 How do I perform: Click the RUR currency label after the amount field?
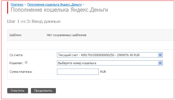coord(103,72)
